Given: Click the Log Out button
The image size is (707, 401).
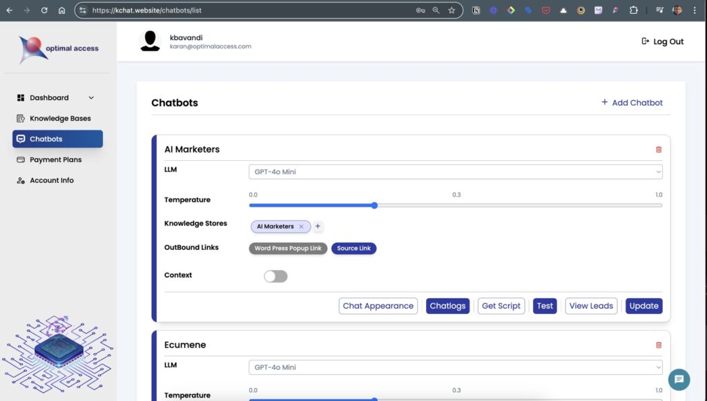Looking at the screenshot, I should tap(662, 41).
